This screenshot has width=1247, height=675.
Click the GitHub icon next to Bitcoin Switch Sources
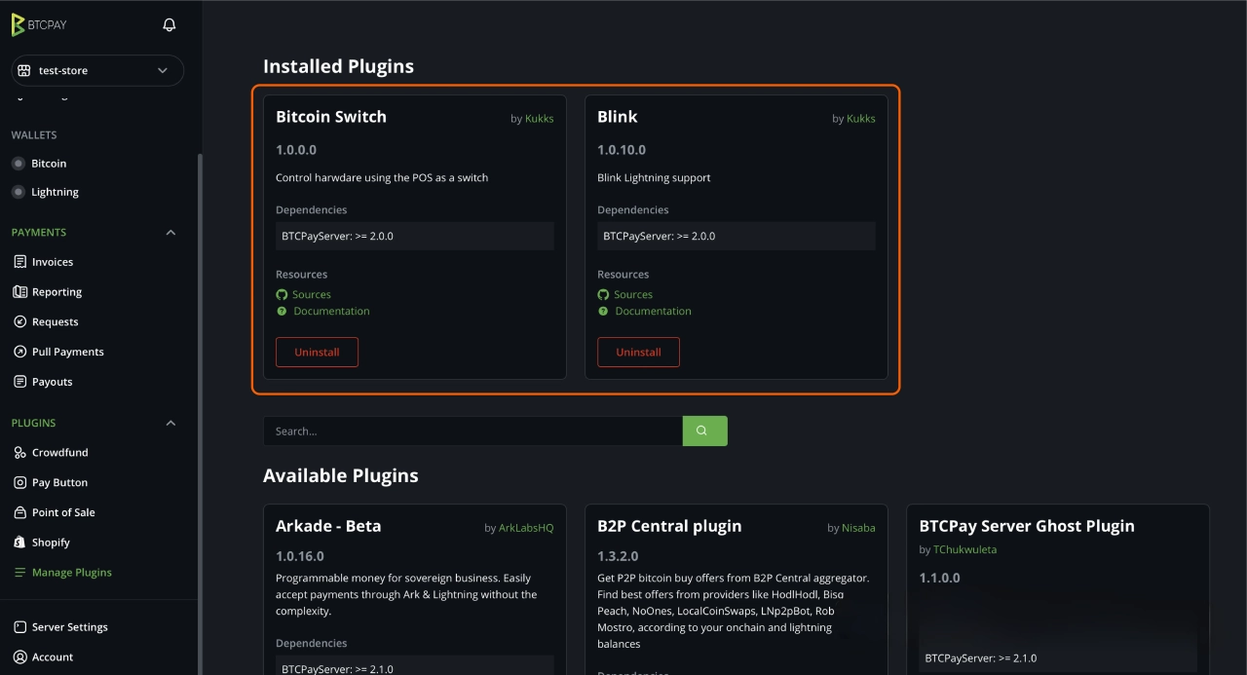(281, 294)
